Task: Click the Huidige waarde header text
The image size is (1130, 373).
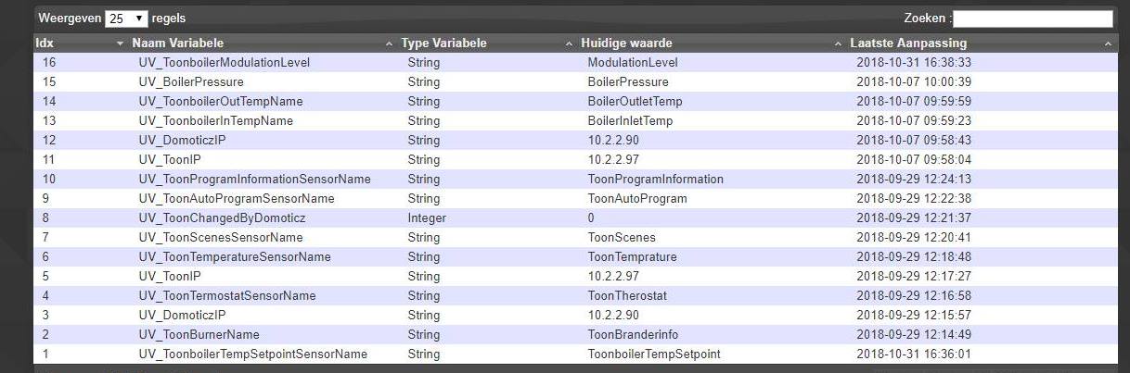Action: click(626, 44)
